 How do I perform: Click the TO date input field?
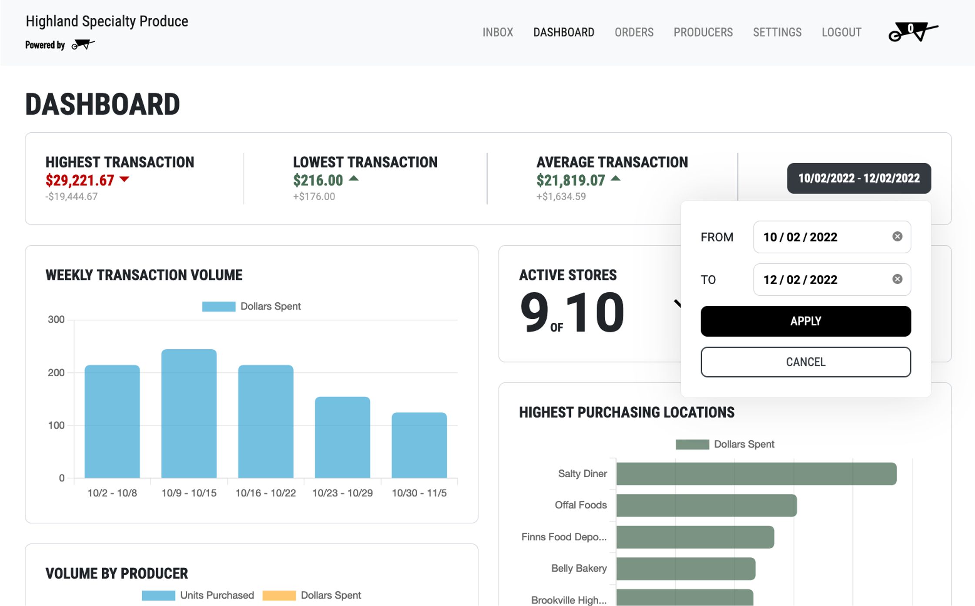(x=832, y=279)
